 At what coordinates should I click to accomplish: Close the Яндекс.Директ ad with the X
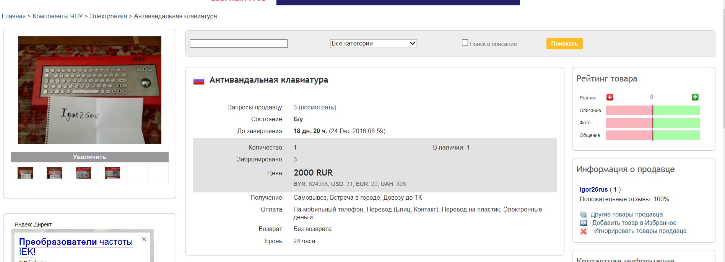[144, 239]
